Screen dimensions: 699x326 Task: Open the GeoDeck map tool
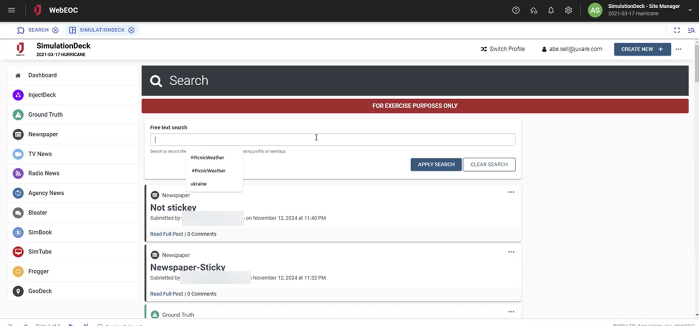click(40, 291)
